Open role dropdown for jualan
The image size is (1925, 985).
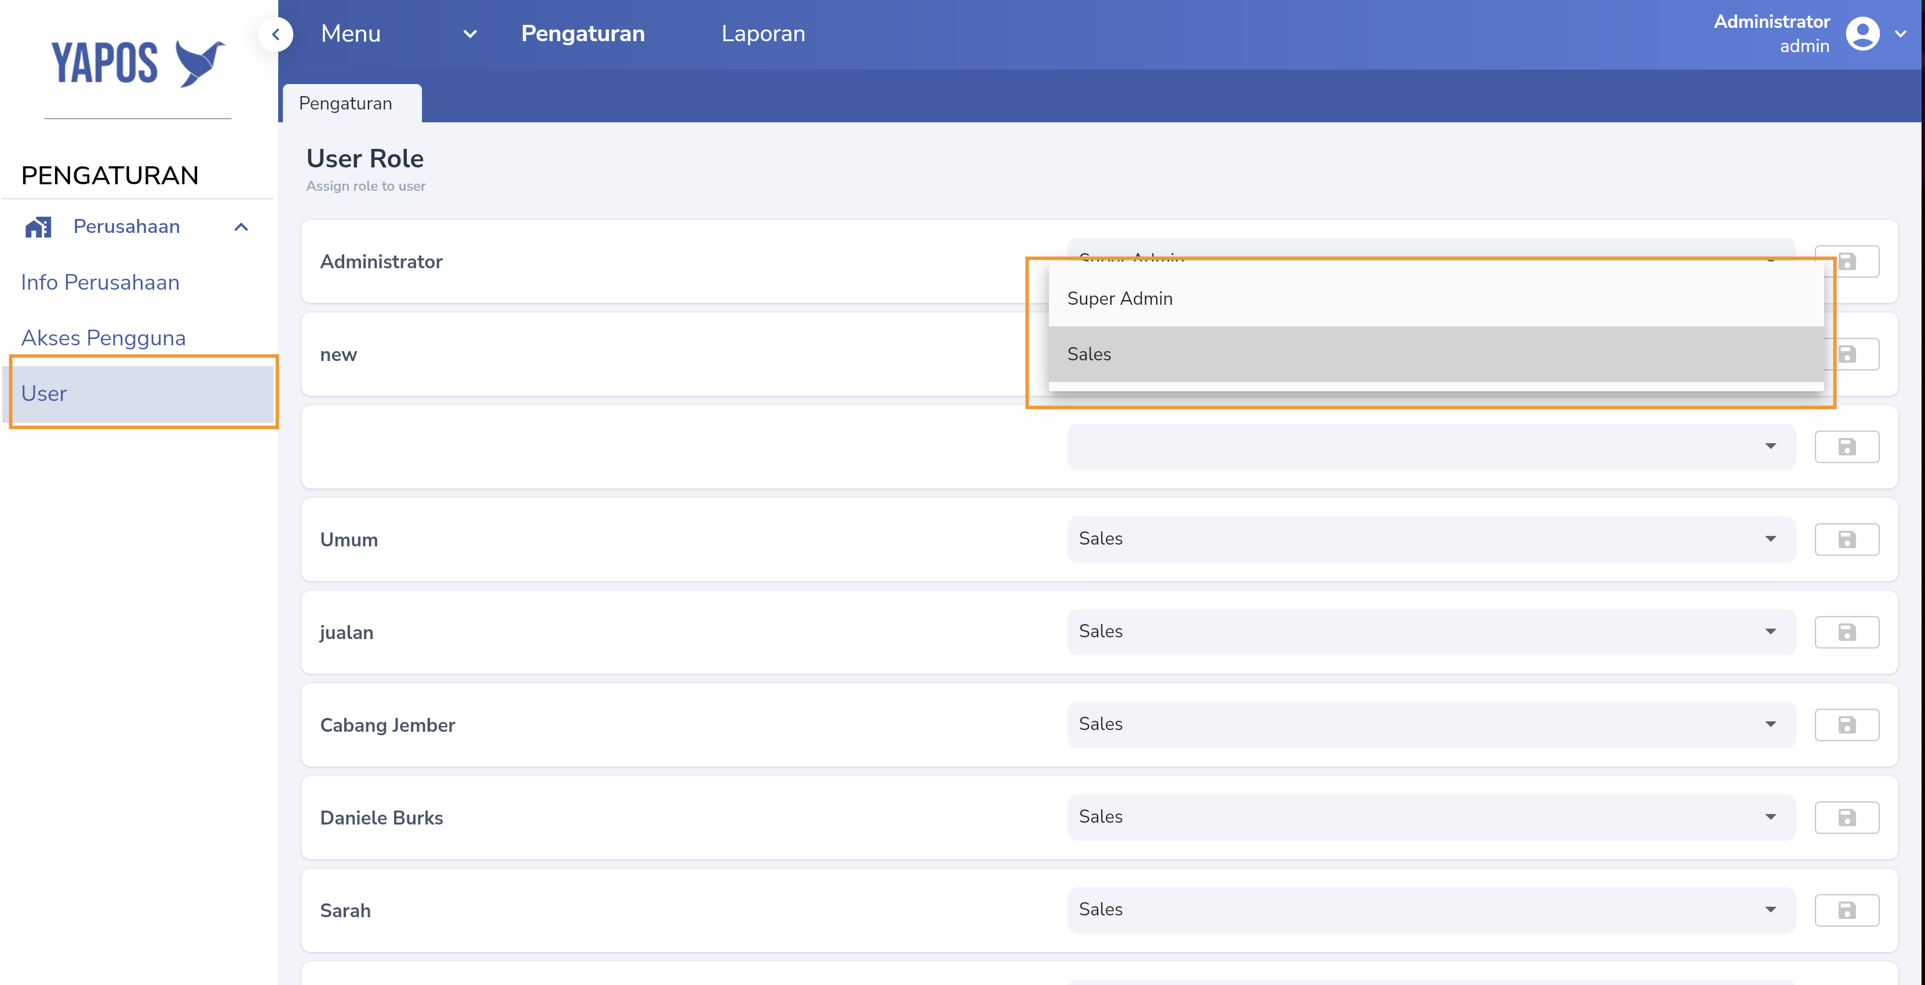(x=1430, y=632)
